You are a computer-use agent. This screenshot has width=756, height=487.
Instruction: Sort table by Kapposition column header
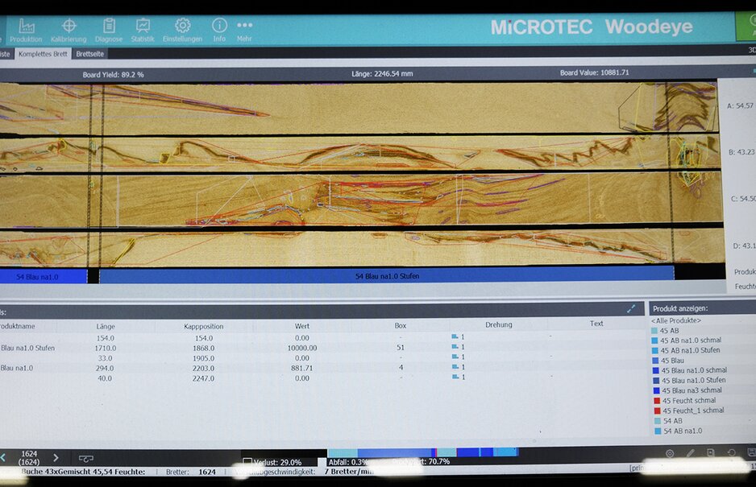coord(202,326)
